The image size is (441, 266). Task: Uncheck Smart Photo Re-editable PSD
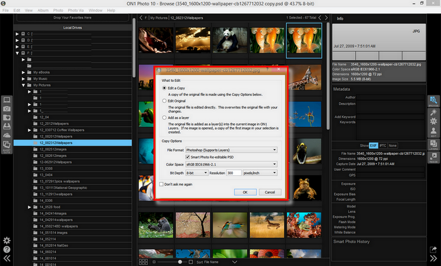point(188,157)
